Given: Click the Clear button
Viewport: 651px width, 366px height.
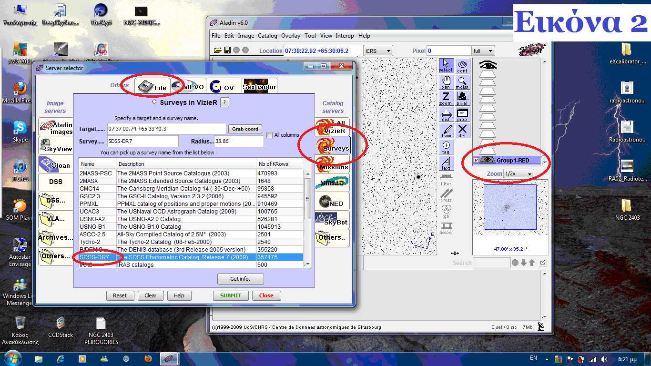Looking at the screenshot, I should pos(151,295).
